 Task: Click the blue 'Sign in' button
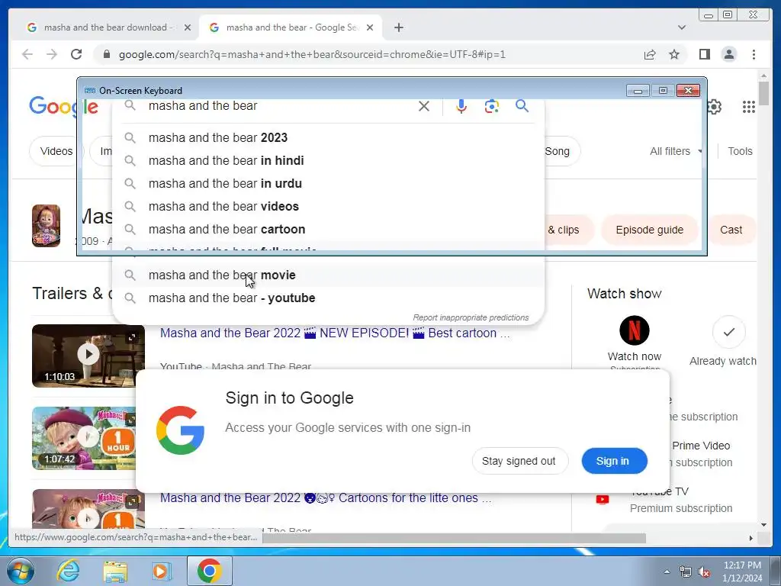point(614,461)
